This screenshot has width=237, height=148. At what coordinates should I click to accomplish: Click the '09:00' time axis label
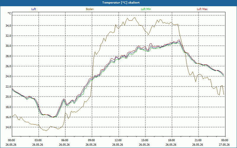click(92, 140)
